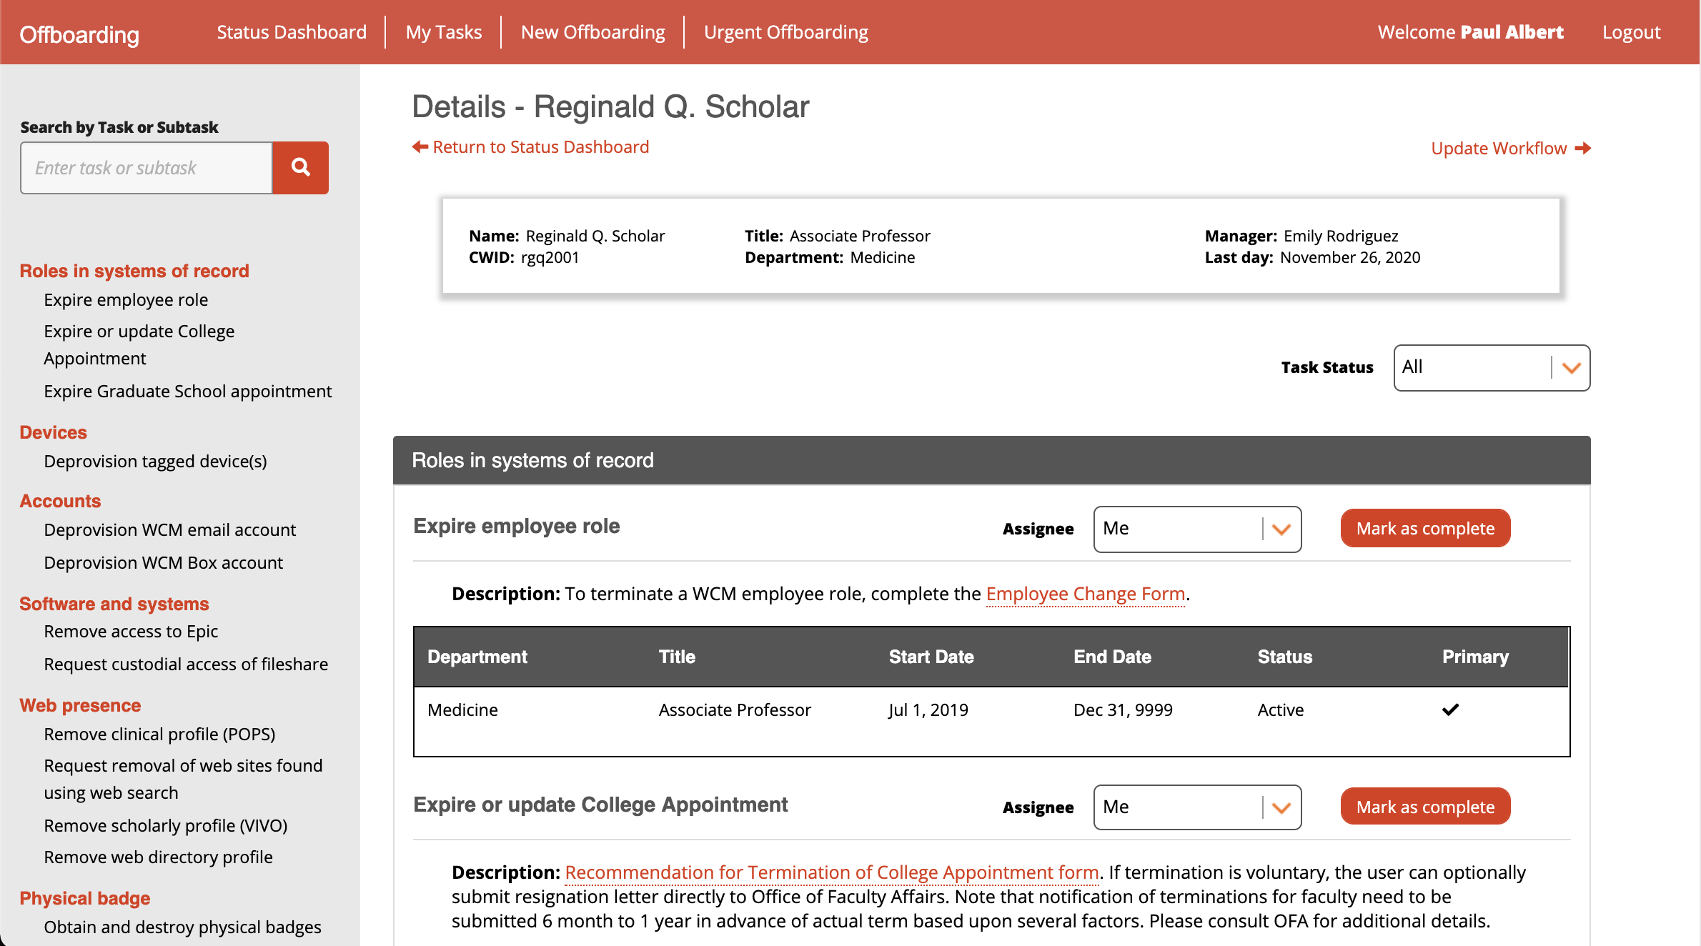Image resolution: width=1701 pixels, height=946 pixels.
Task: Select Request removal of web sites item
Action: pyautogui.click(x=183, y=779)
